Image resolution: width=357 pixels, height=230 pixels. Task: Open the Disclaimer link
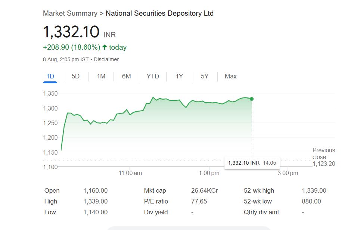pos(106,59)
